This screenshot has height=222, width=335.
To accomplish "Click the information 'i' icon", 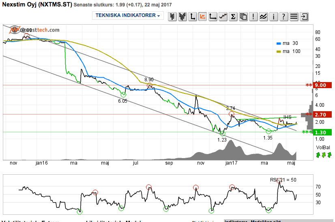I will click(273, 17).
